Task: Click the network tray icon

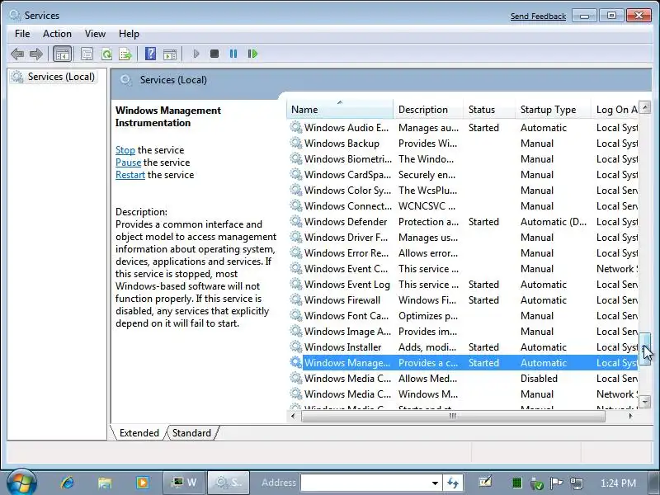Action: (x=576, y=483)
